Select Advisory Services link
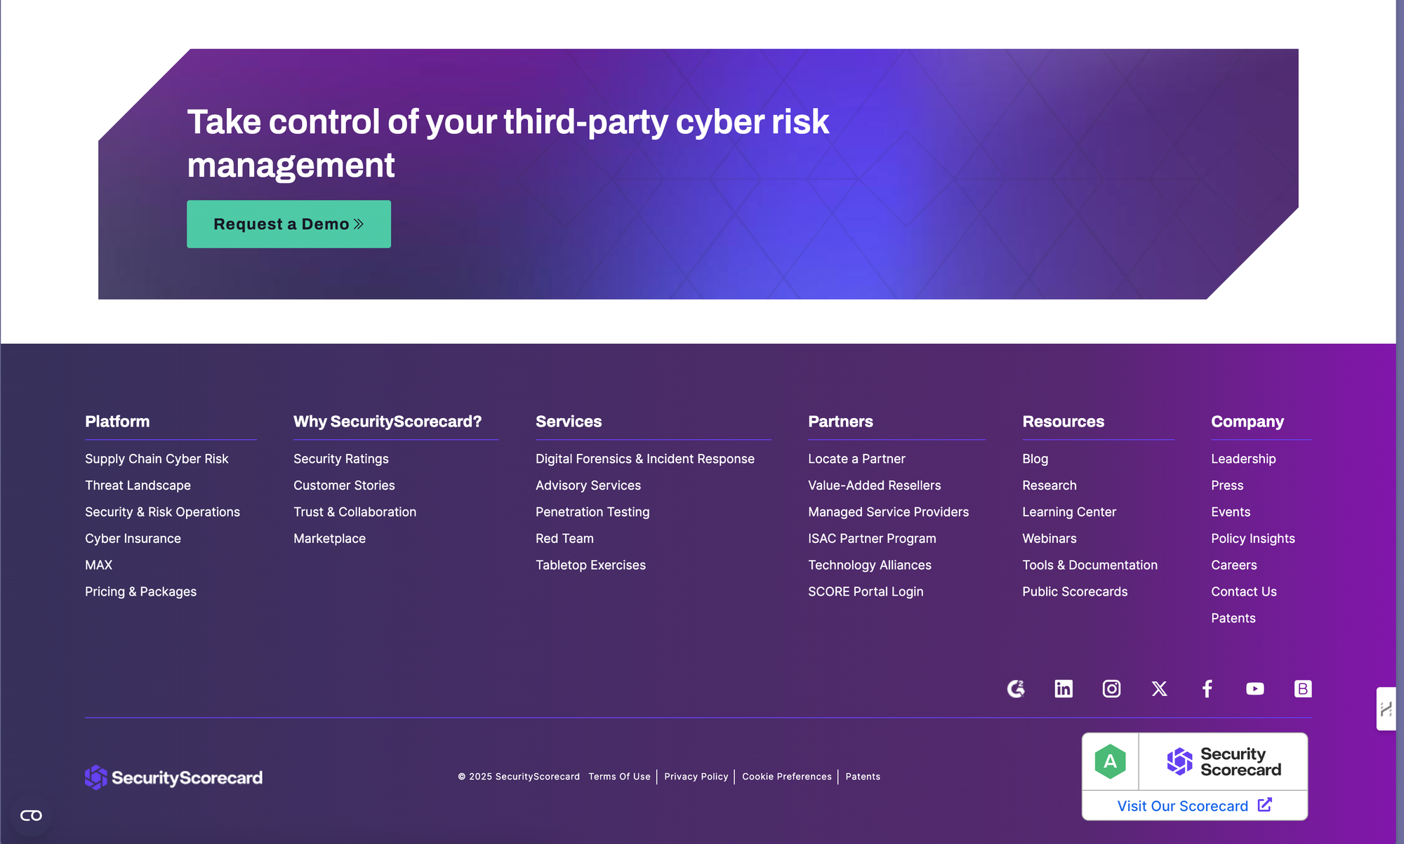1404x844 pixels. pyautogui.click(x=588, y=485)
